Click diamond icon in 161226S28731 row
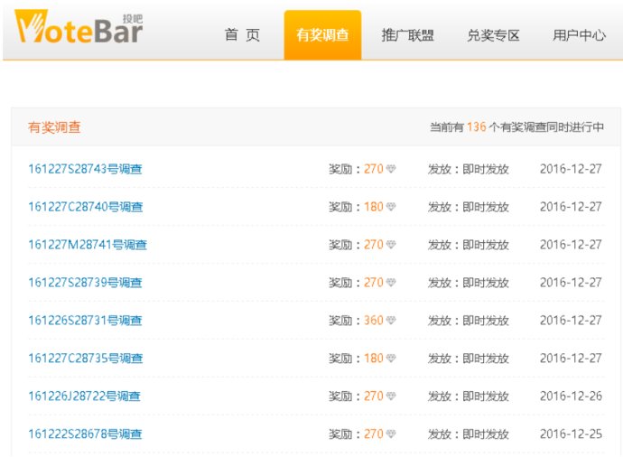Image resolution: width=623 pixels, height=457 pixels. [x=391, y=321]
